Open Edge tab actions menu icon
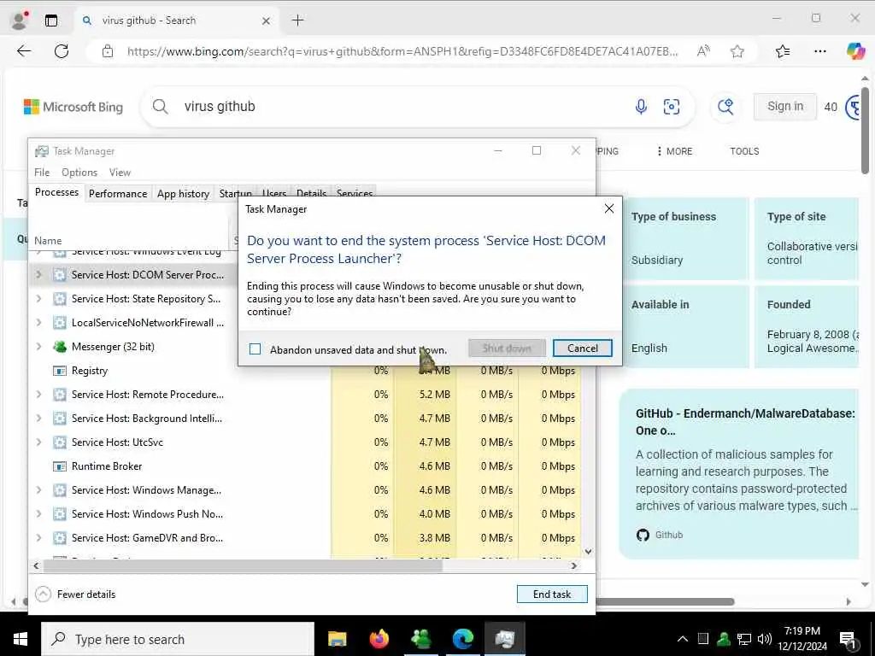Screen dimensions: 875x656 tap(51, 20)
